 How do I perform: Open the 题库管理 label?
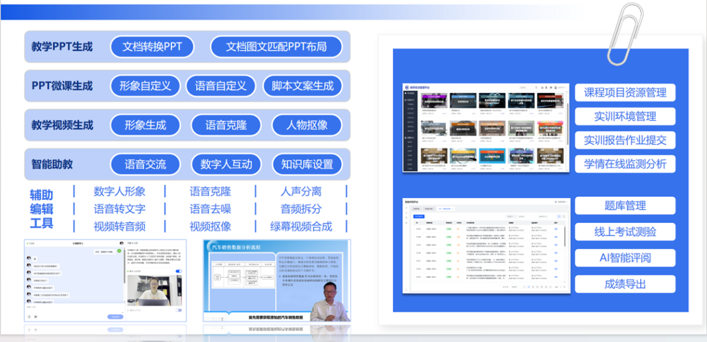[625, 205]
